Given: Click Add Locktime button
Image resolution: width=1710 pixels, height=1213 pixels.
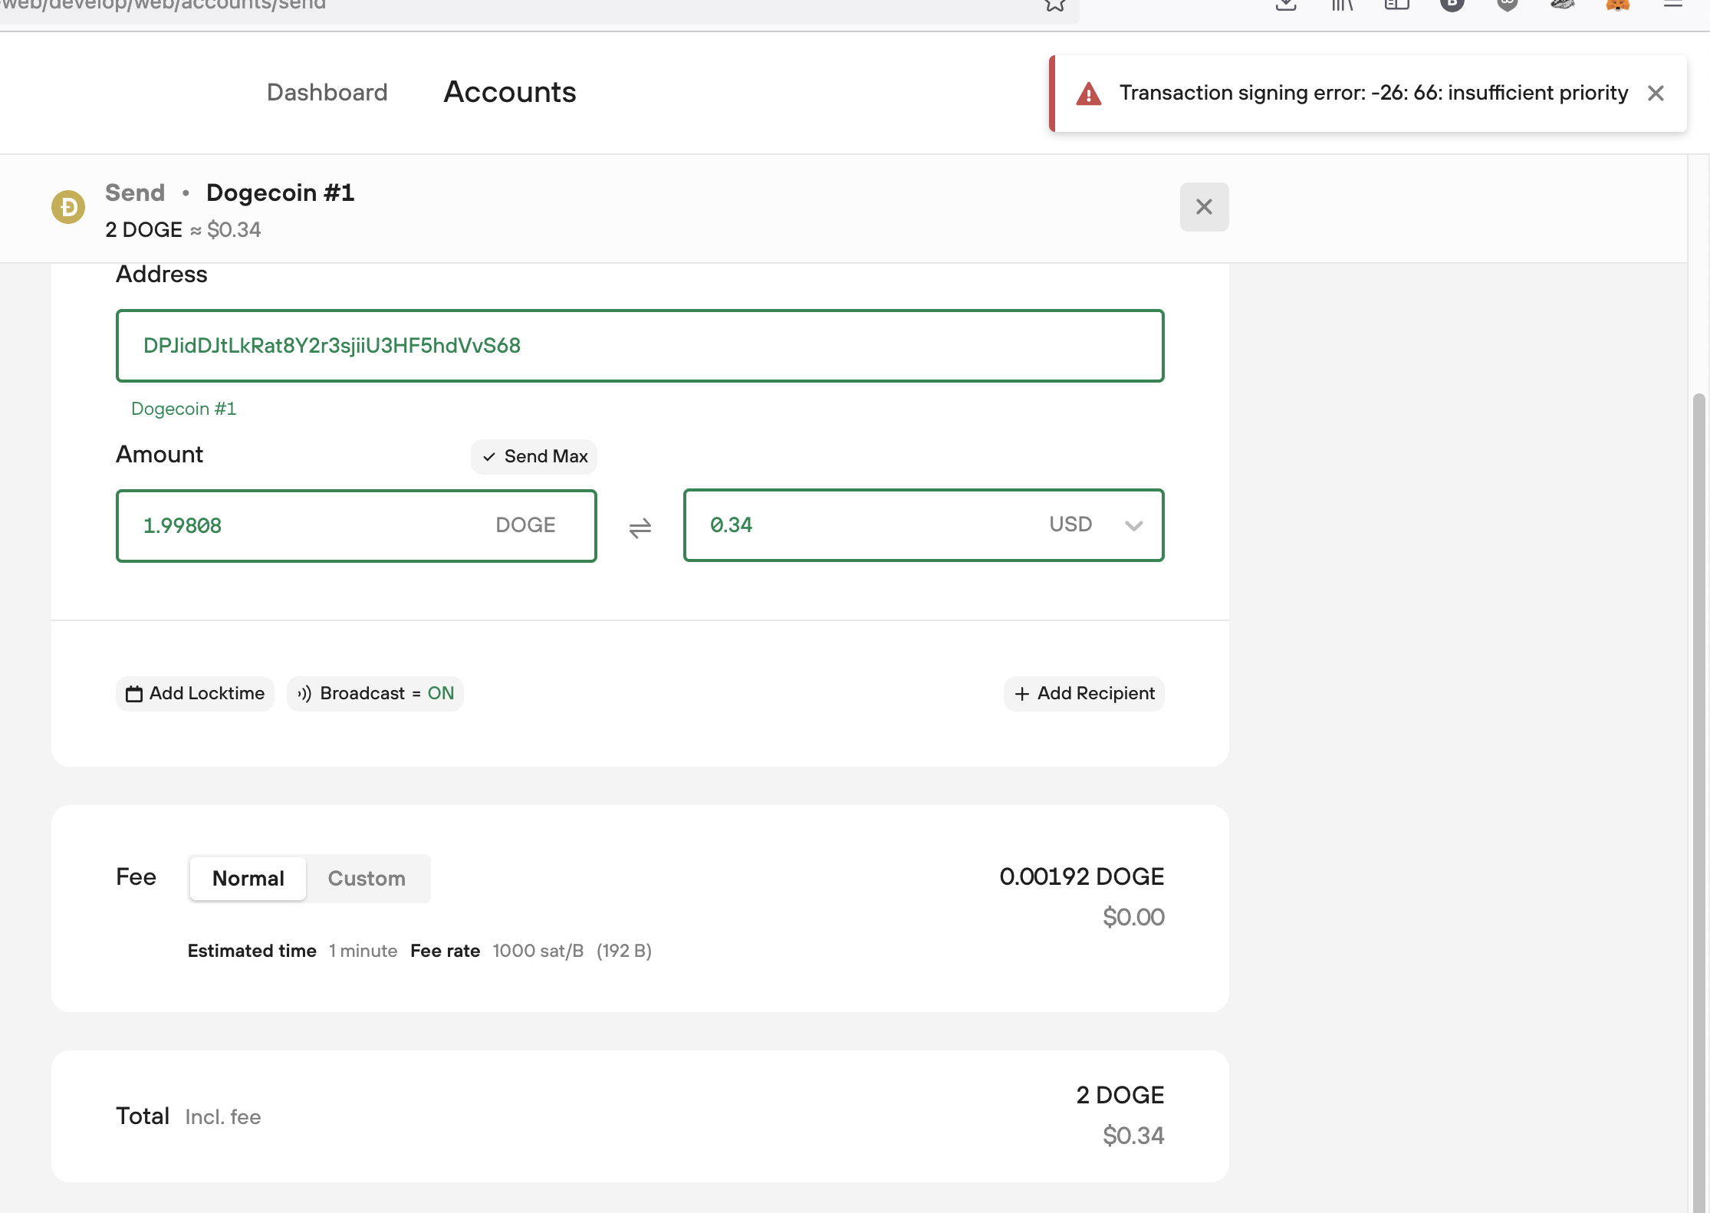Looking at the screenshot, I should [195, 694].
